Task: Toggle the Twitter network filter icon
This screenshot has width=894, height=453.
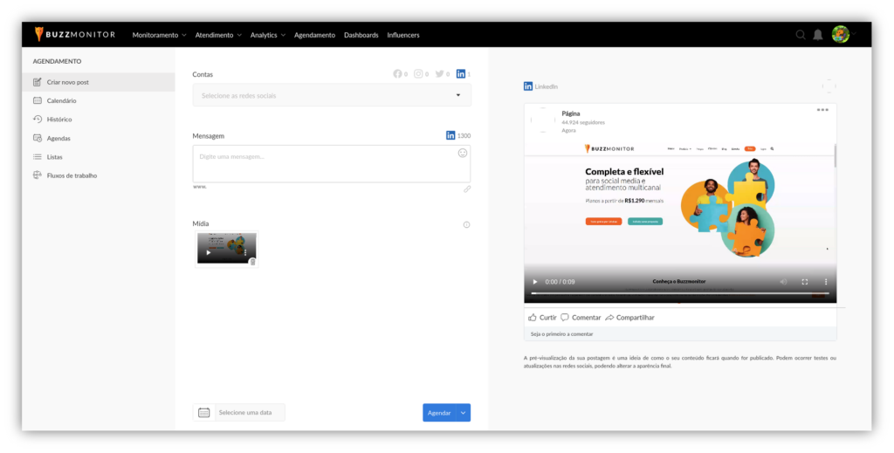Action: coord(440,74)
